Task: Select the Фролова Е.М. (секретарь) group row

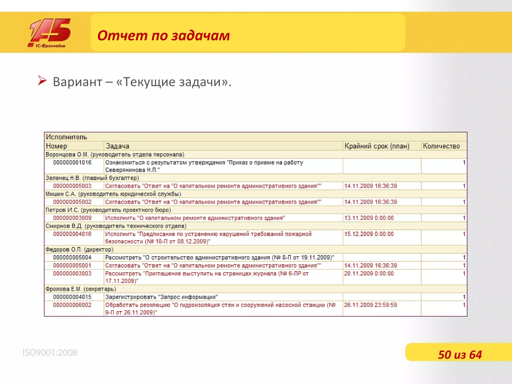Action: [255, 289]
